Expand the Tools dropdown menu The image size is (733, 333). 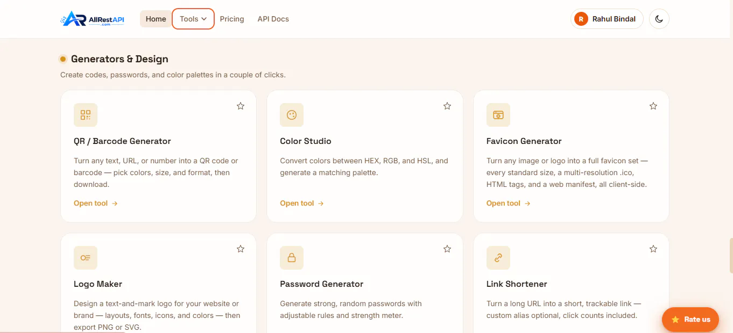[x=193, y=19]
